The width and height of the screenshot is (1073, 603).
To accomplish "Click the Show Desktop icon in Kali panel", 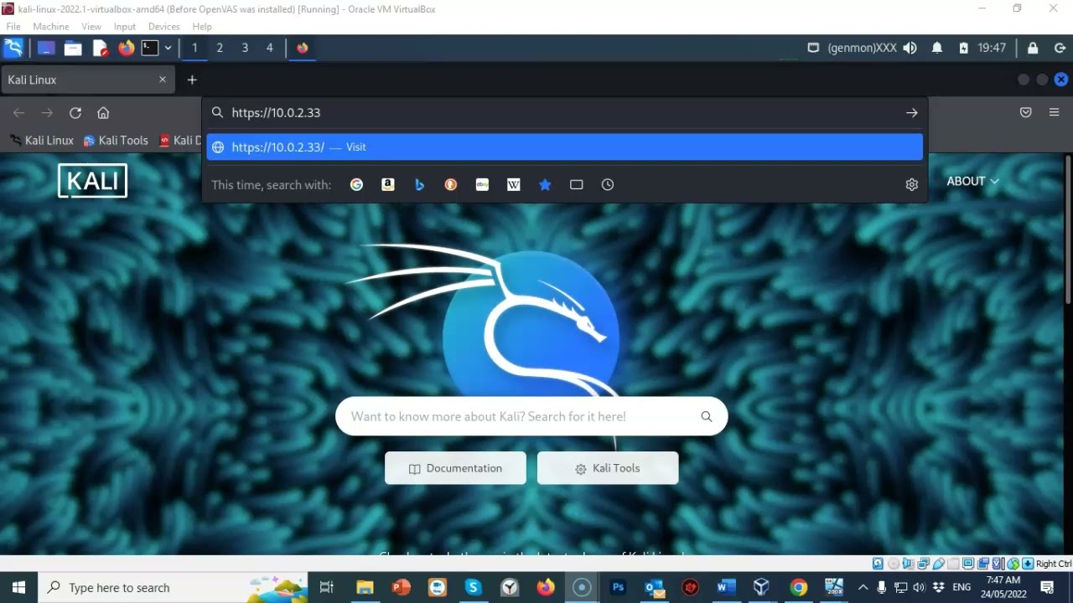I will click(x=45, y=48).
